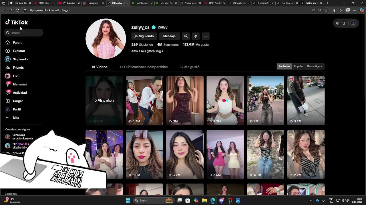Open the three-dots profile options menu
Image resolution: width=366 pixels, height=205 pixels.
point(205,36)
